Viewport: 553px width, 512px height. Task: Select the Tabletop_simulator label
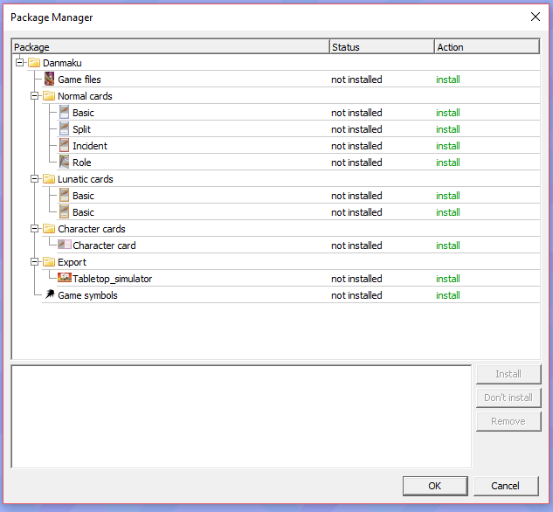pos(112,279)
